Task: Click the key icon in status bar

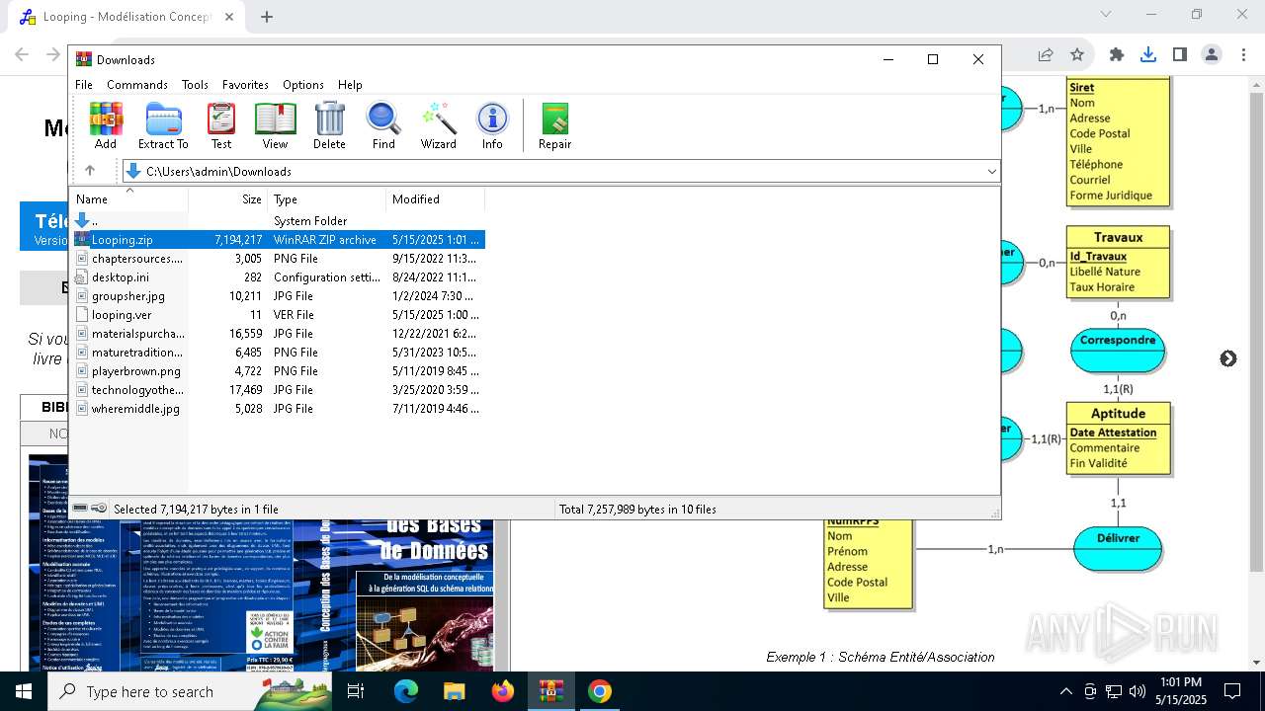Action: 99,509
